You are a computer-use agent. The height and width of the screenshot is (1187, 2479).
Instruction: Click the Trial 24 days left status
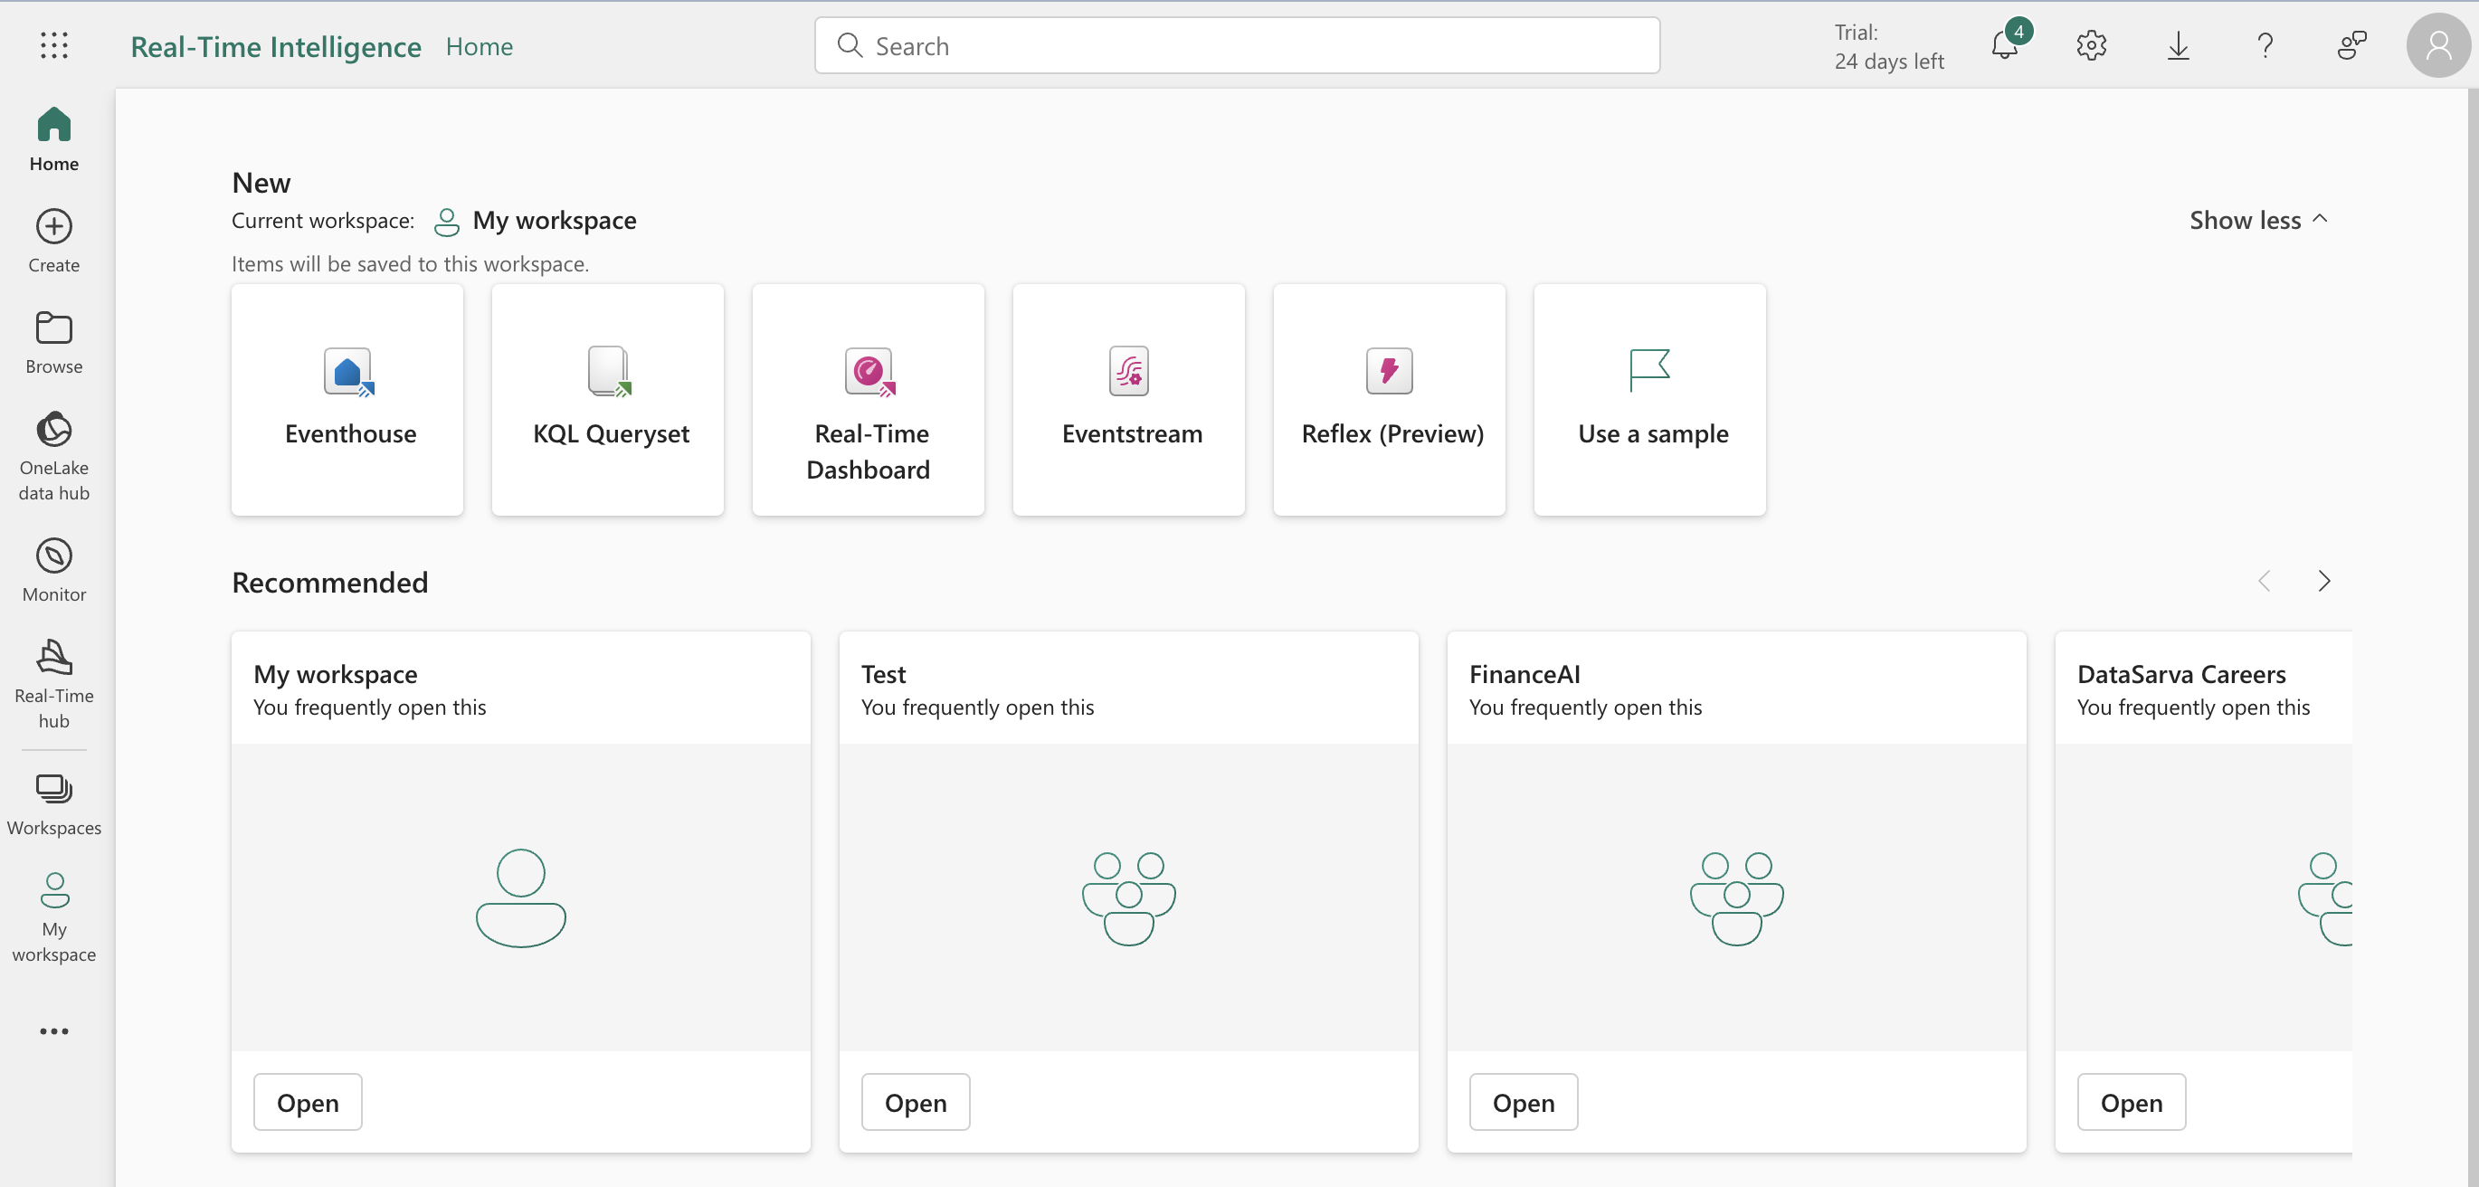[1889, 46]
